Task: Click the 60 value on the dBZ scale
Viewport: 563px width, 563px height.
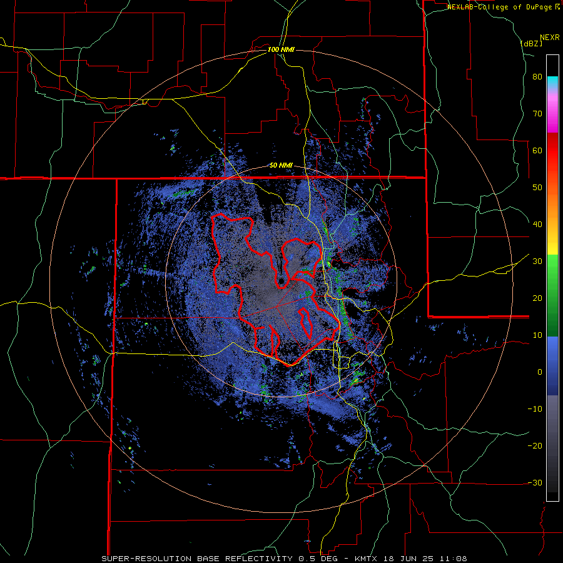Action: click(537, 150)
